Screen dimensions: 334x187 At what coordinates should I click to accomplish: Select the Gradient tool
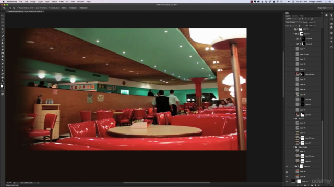[3, 53]
